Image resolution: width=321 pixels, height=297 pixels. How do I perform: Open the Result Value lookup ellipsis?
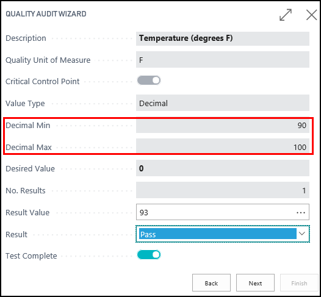point(300,213)
